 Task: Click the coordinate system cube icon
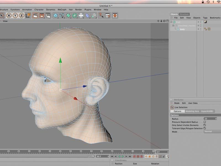coord(28,15)
